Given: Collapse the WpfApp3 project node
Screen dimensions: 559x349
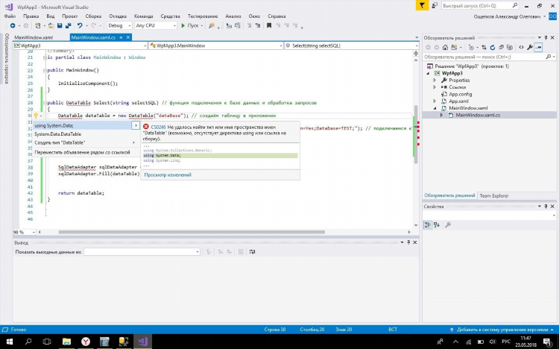Looking at the screenshot, I should [x=428, y=73].
